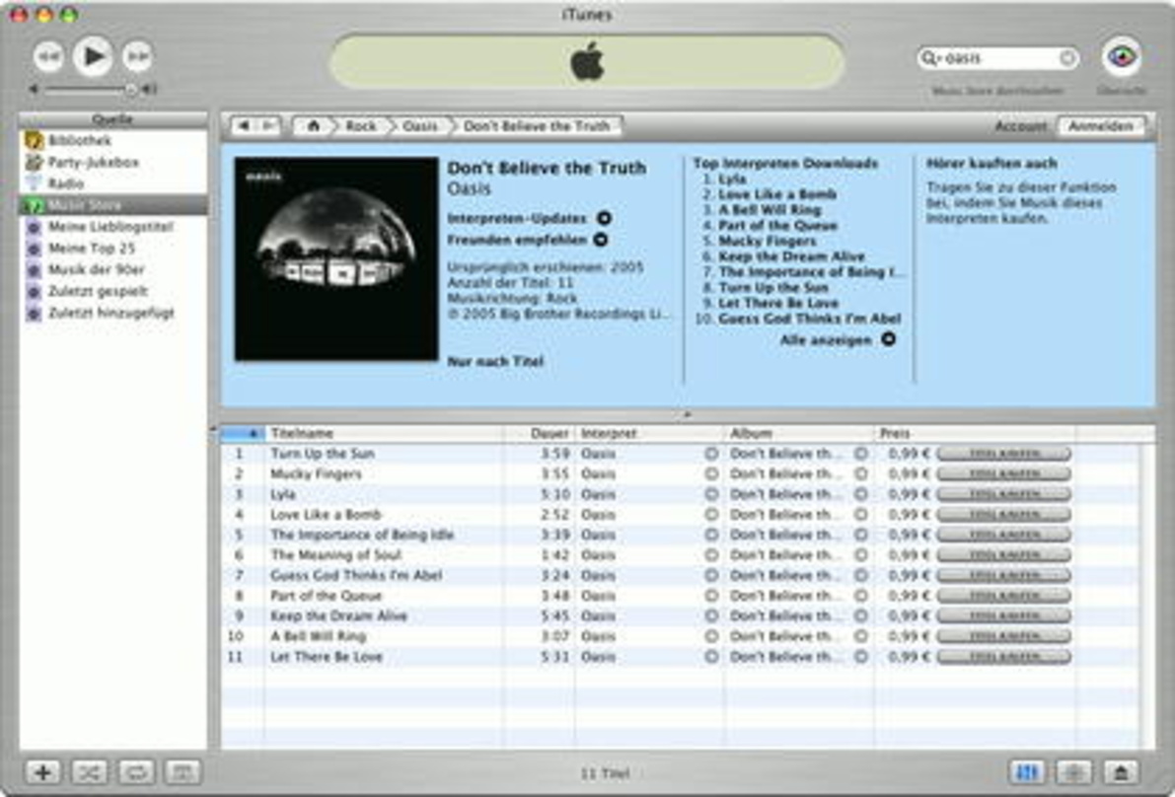Click the search field containing oasis

coord(997,58)
